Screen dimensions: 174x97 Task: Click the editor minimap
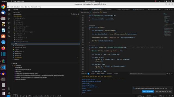point(168,25)
